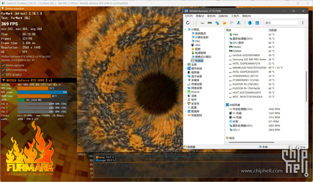Open the three-dot more options menu
Screen dimensions: 313x182
(303, 23)
